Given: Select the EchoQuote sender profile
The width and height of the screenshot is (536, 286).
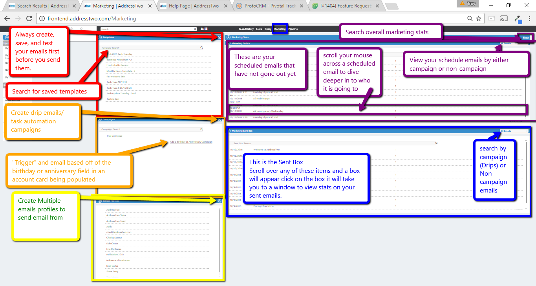Looking at the screenshot, I should pyautogui.click(x=112, y=244).
